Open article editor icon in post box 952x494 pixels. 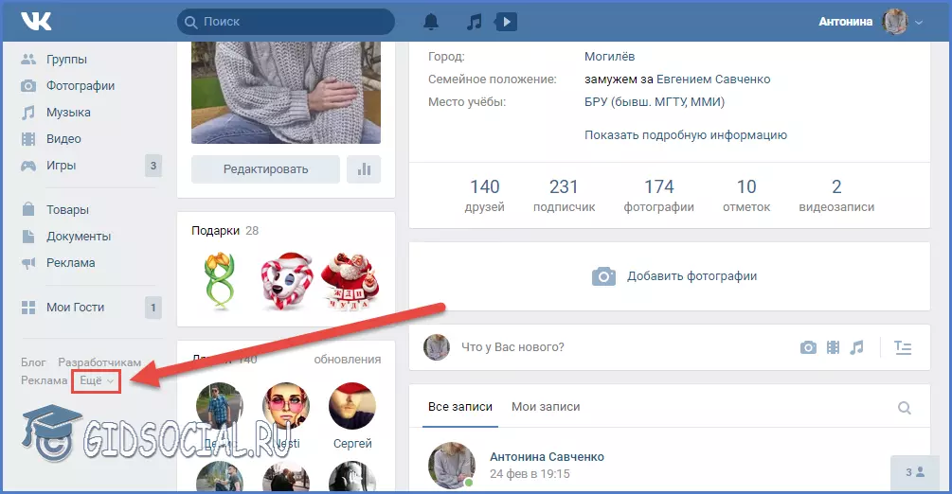pyautogui.click(x=903, y=347)
